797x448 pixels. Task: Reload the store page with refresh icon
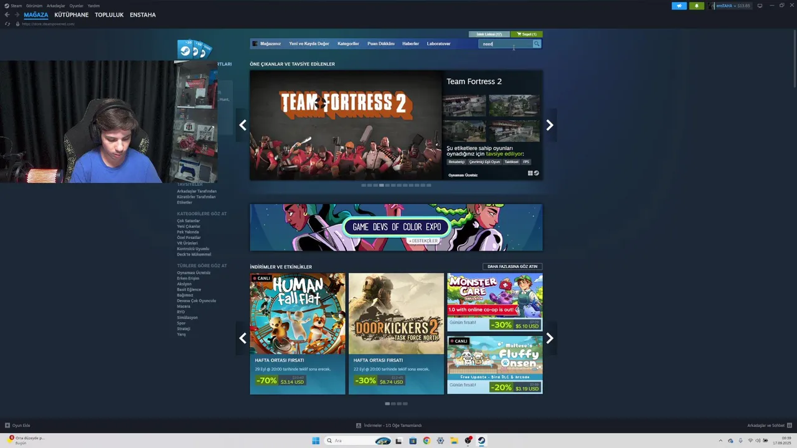coord(7,24)
